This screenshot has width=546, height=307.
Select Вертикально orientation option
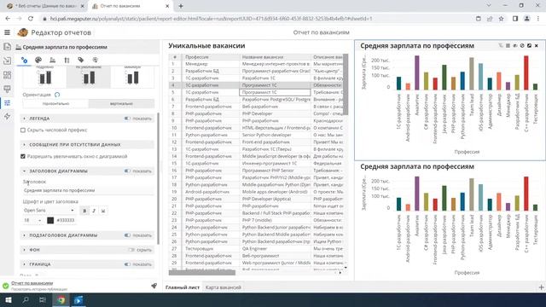pyautogui.click(x=121, y=104)
